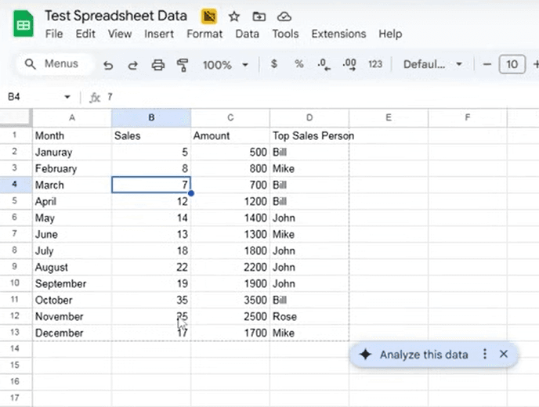Open the Default font dropdown
This screenshot has height=407, width=539.
[x=432, y=64]
